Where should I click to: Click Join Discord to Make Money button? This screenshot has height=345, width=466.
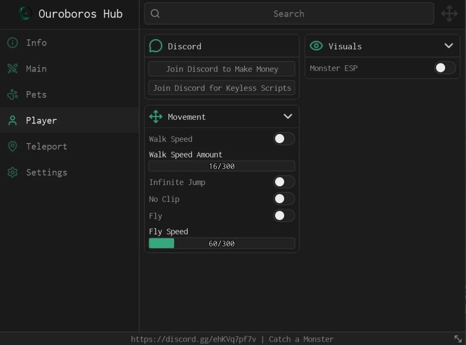click(x=222, y=69)
